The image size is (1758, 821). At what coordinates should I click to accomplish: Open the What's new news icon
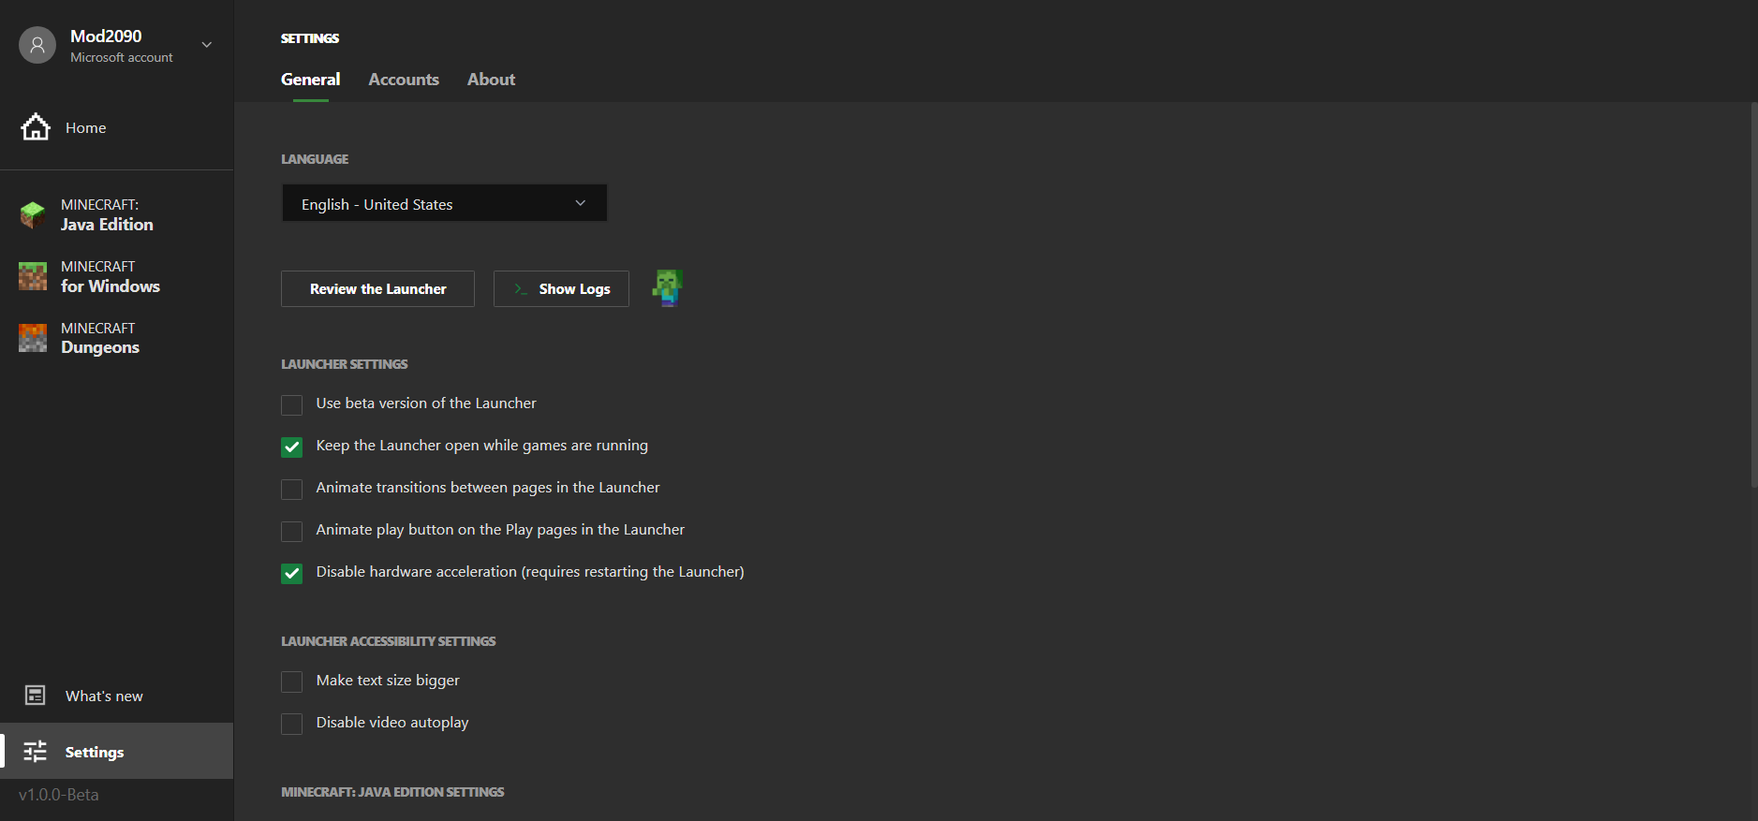click(x=36, y=696)
